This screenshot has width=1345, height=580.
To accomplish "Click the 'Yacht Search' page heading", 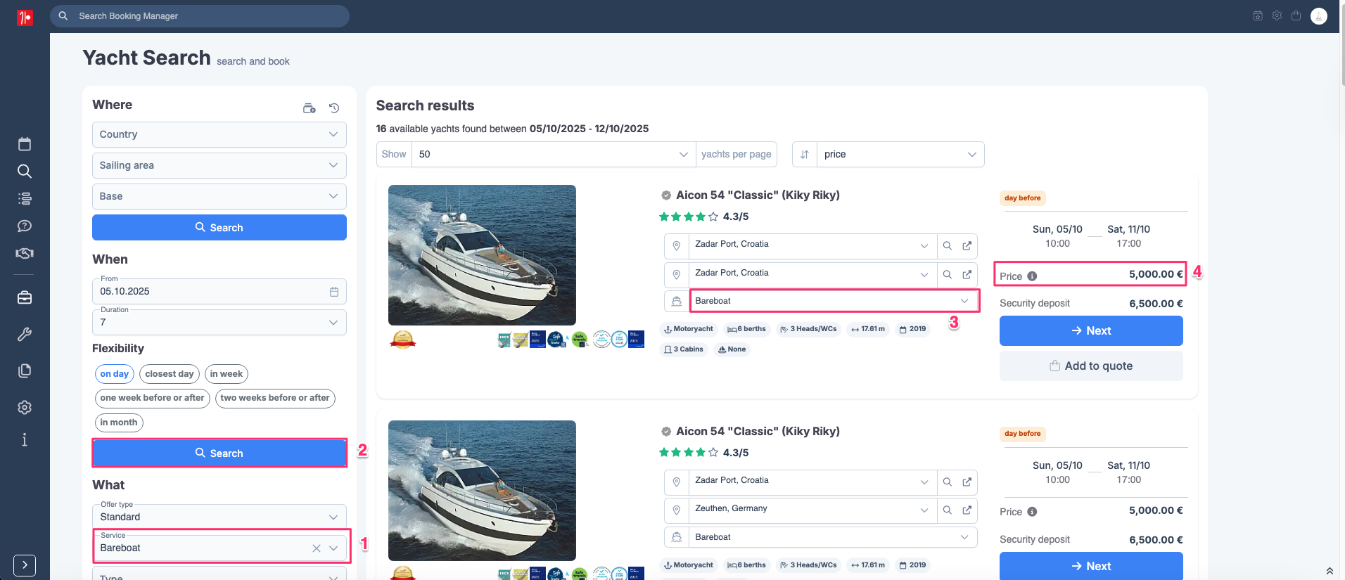I will pos(146,58).
